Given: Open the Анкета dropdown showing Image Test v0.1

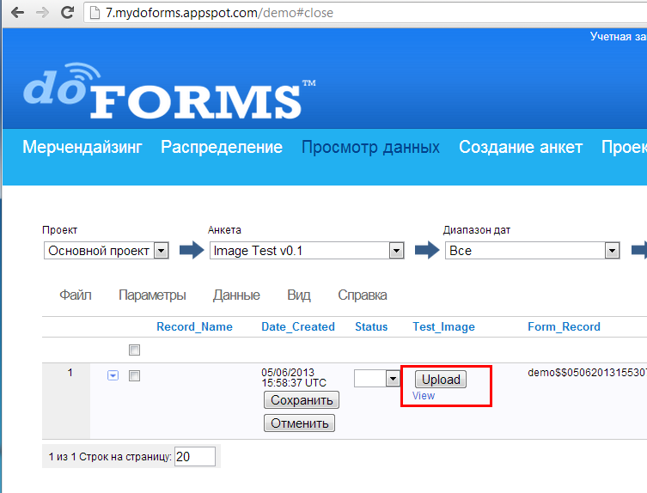Looking at the screenshot, I should (x=306, y=251).
